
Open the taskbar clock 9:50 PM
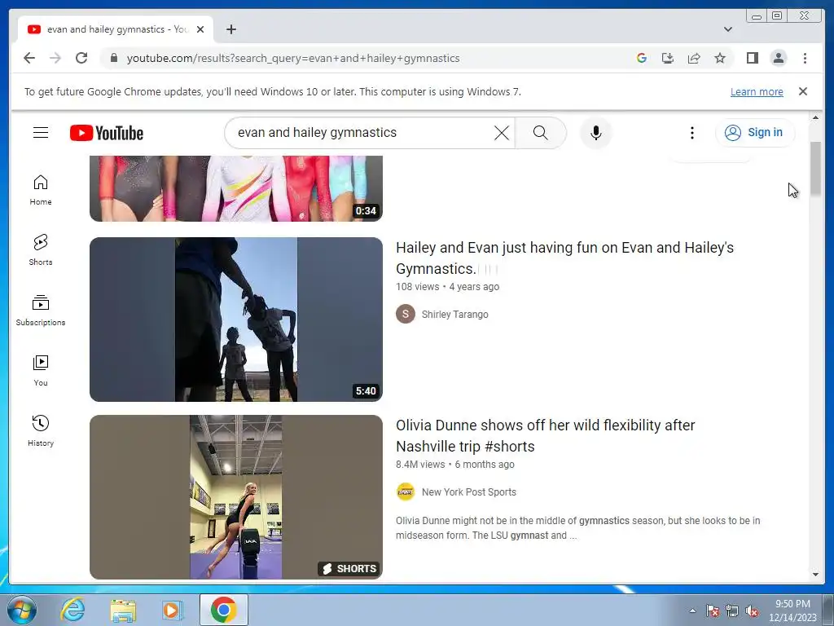792,611
